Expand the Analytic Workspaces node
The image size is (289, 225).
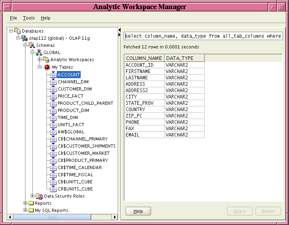point(40,60)
